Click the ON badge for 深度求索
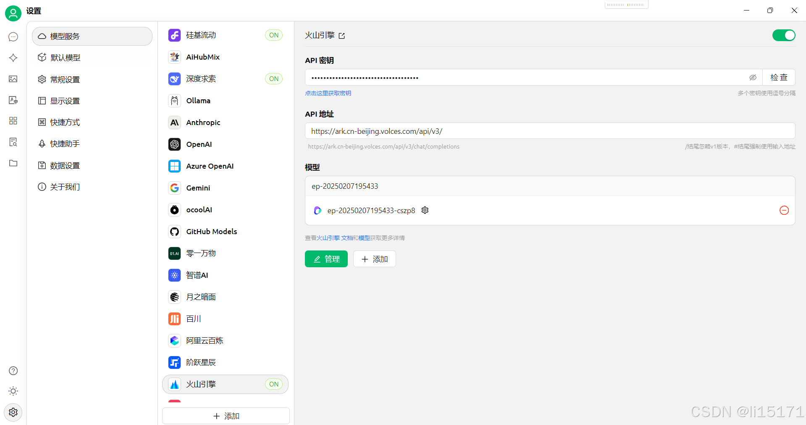This screenshot has width=806, height=425. point(274,79)
